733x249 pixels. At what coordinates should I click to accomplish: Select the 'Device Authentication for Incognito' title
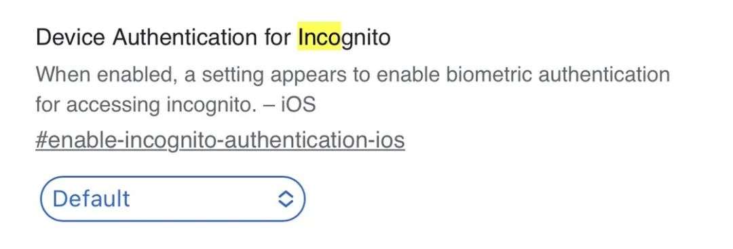[x=213, y=37]
